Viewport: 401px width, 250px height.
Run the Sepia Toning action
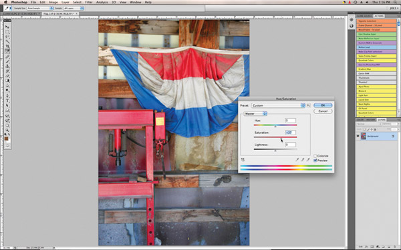376,56
